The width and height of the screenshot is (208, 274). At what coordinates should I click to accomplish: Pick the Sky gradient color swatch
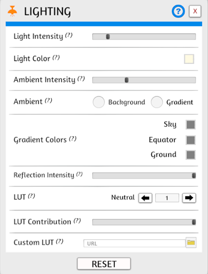point(191,125)
